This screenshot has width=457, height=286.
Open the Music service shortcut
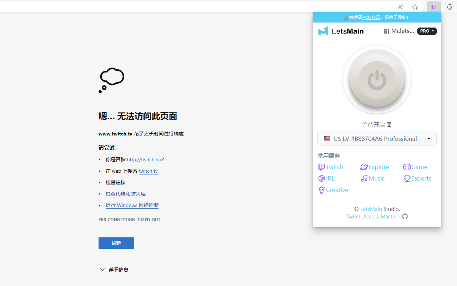[373, 178]
